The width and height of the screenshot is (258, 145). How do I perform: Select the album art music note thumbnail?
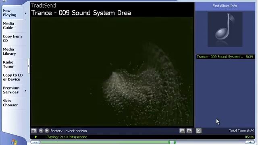pyautogui.click(x=225, y=29)
